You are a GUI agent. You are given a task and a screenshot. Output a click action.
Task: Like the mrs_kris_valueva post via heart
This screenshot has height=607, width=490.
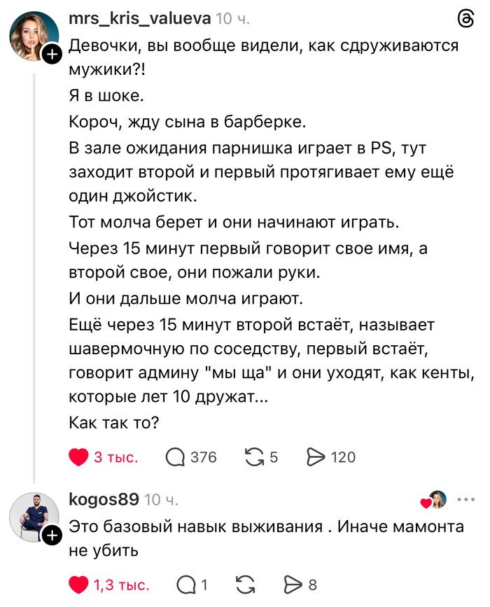coord(79,457)
